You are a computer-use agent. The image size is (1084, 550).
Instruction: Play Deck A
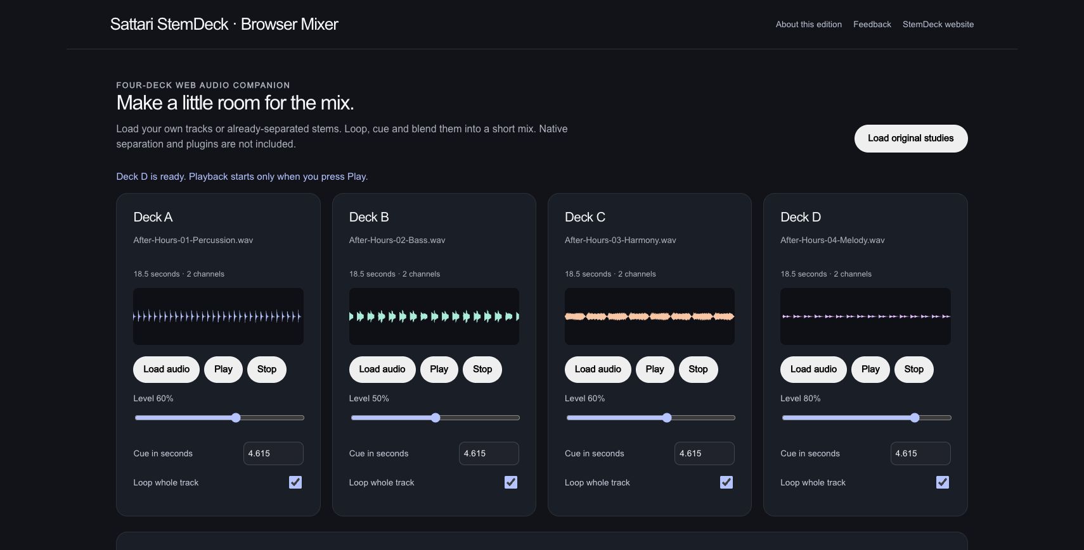click(223, 370)
